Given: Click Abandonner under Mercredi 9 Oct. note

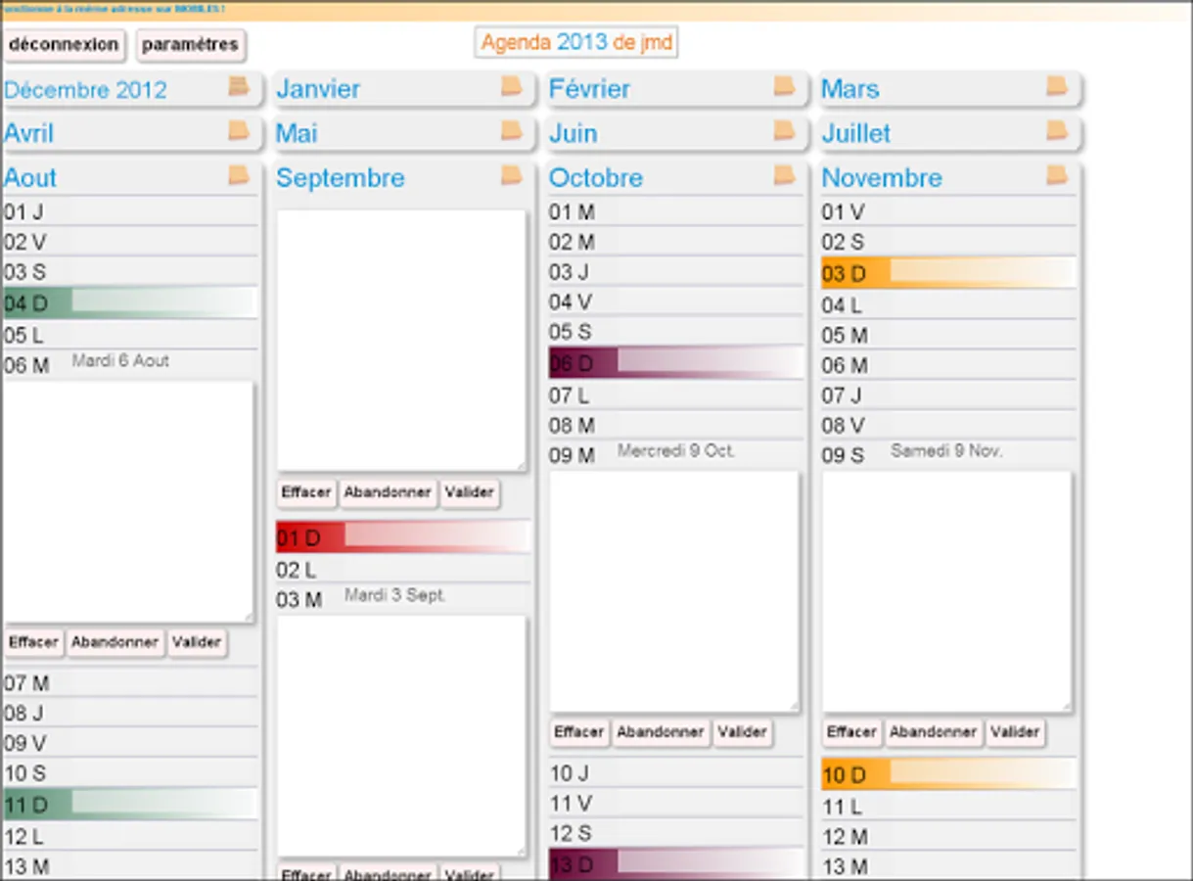Looking at the screenshot, I should pyautogui.click(x=661, y=733).
